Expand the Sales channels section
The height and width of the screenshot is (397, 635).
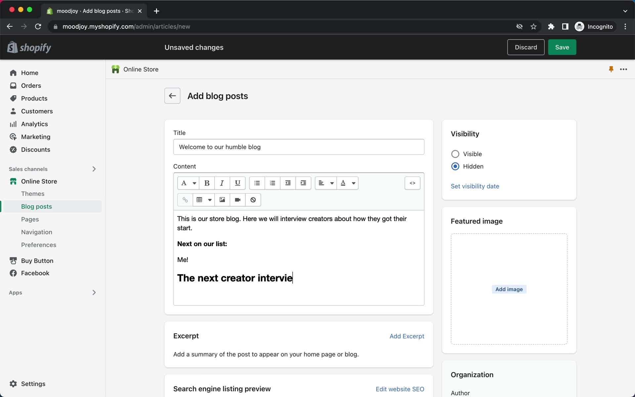[x=94, y=169]
